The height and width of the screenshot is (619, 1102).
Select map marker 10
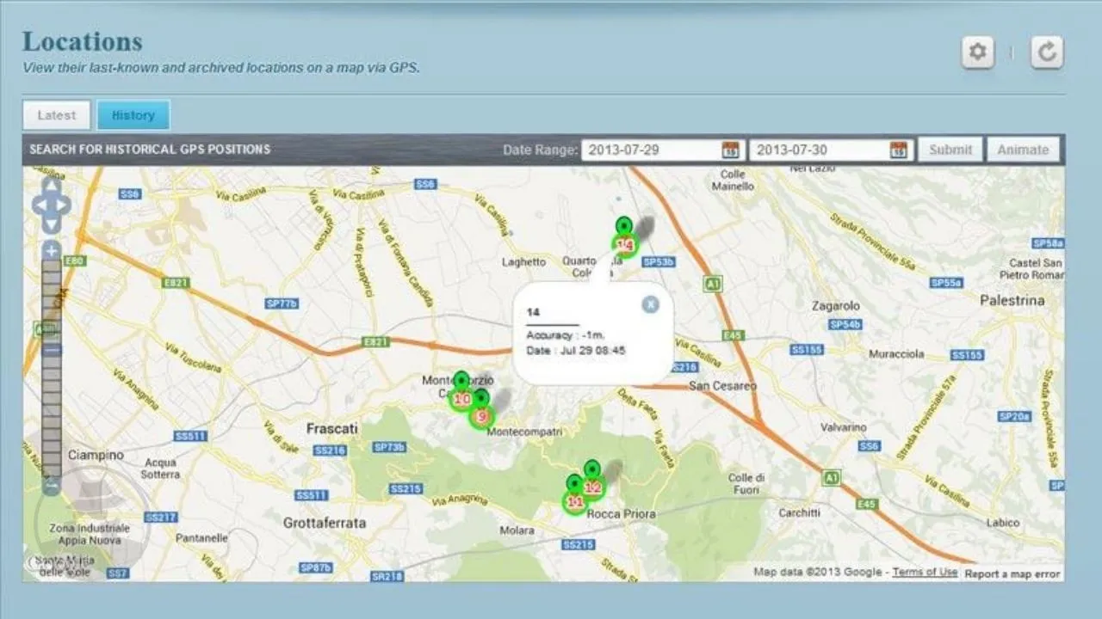click(x=461, y=392)
